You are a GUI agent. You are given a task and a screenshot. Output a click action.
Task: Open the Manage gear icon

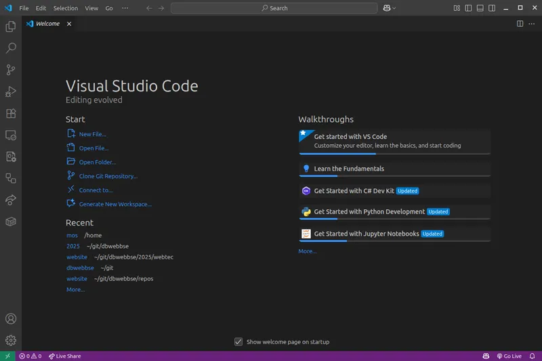[11, 340]
